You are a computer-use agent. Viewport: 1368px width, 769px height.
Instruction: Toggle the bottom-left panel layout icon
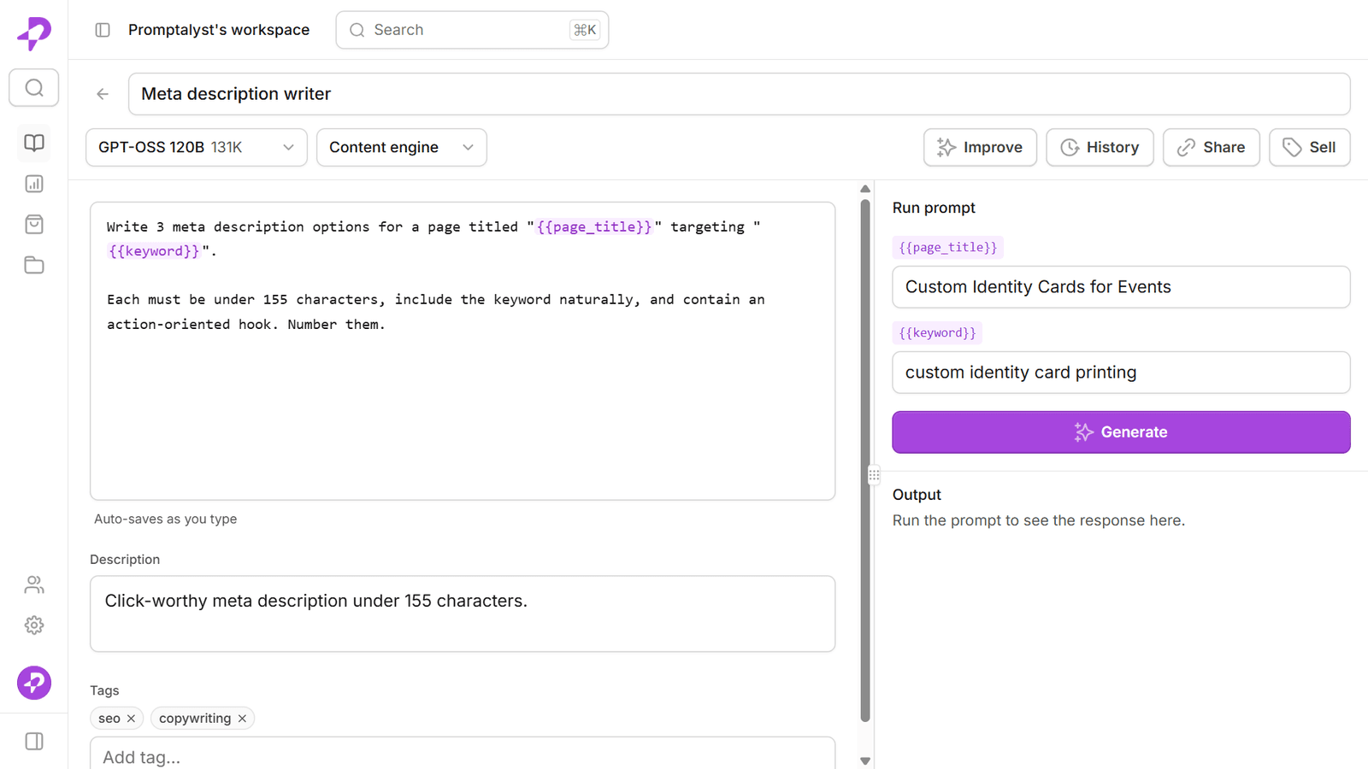pos(34,742)
